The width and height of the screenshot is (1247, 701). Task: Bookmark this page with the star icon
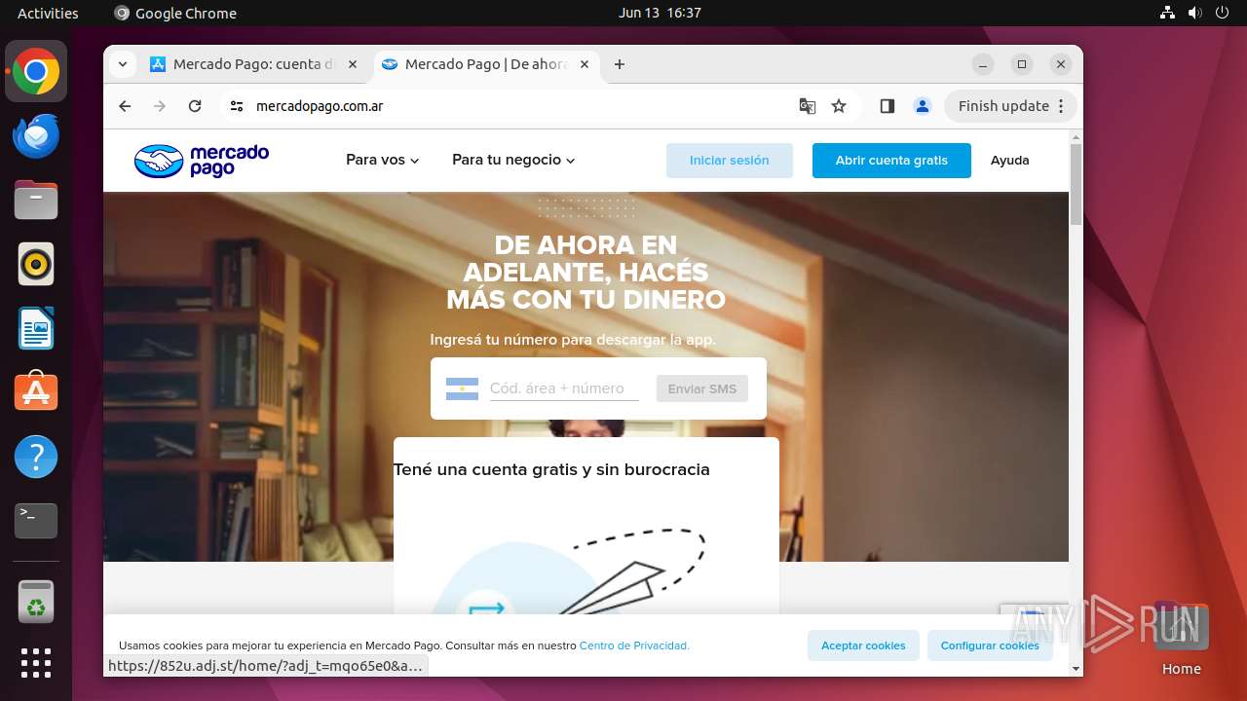point(839,106)
